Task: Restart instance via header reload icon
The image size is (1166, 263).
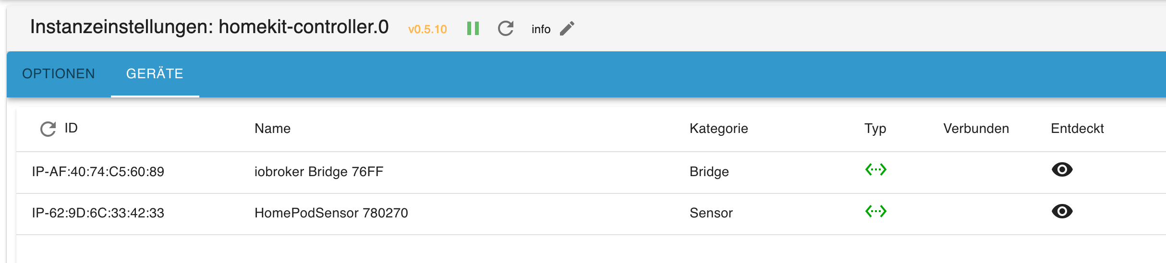Action: 506,28
